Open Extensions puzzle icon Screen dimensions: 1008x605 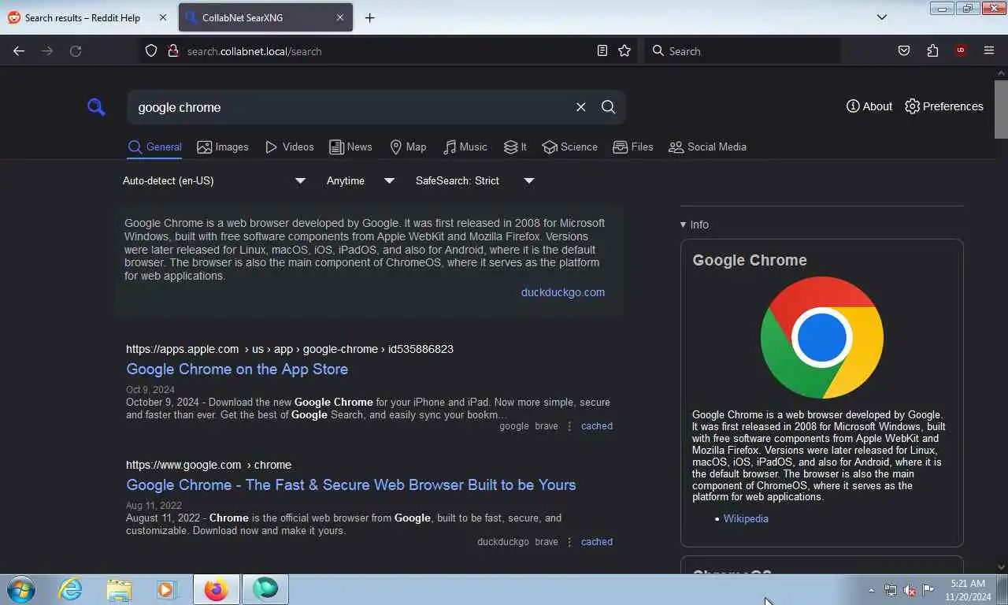coord(932,51)
